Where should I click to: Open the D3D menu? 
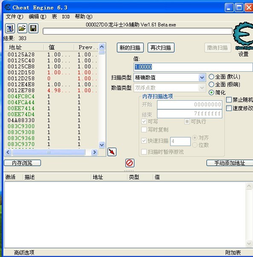point(66,17)
